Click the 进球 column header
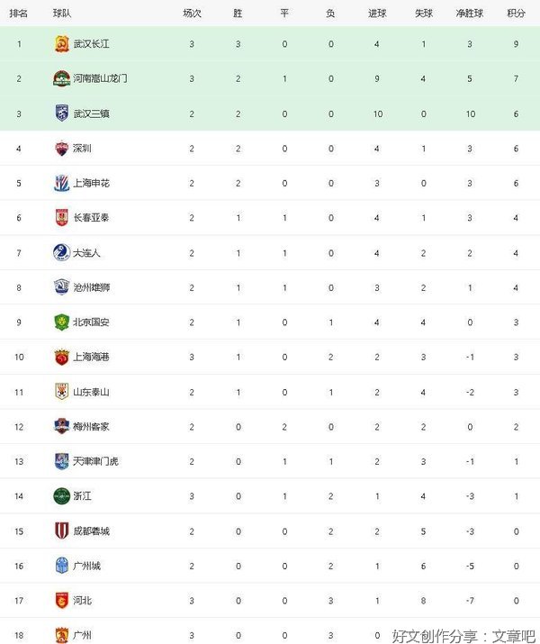The height and width of the screenshot is (644, 540). click(x=377, y=14)
